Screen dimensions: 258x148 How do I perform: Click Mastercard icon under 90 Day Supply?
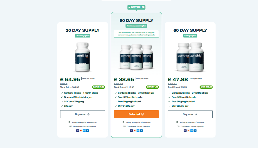135,131
